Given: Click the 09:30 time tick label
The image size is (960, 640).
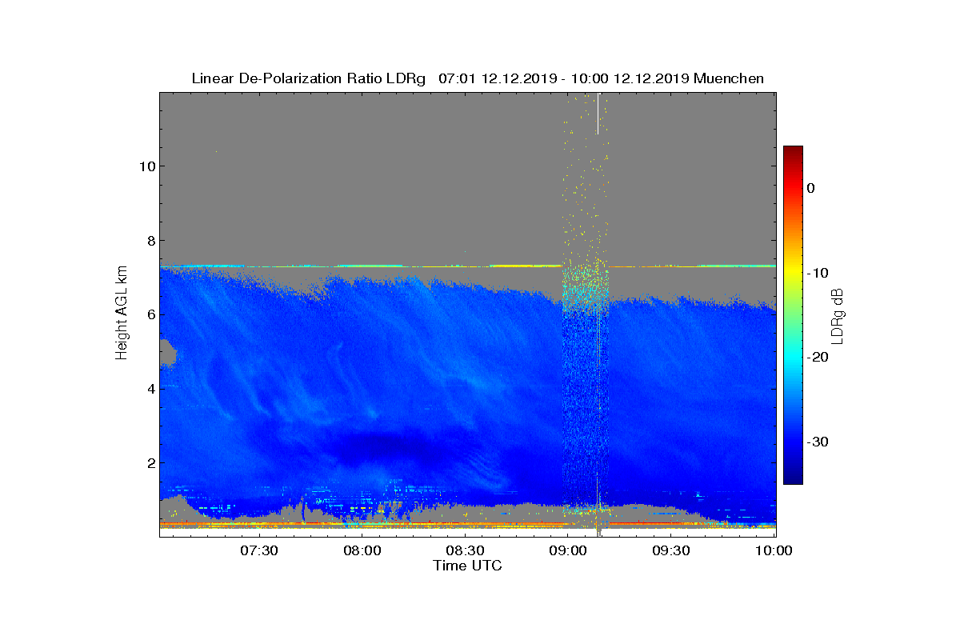Looking at the screenshot, I should point(671,550).
